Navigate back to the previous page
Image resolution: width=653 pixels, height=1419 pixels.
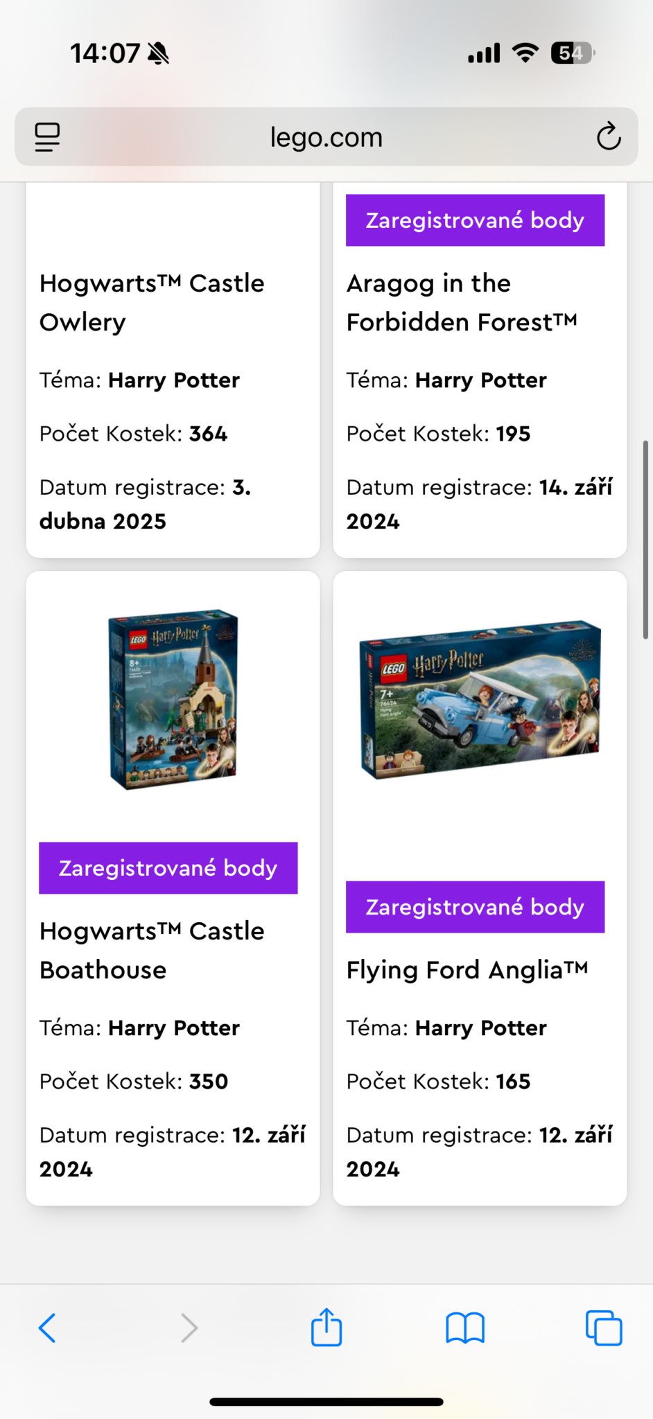coord(46,1328)
